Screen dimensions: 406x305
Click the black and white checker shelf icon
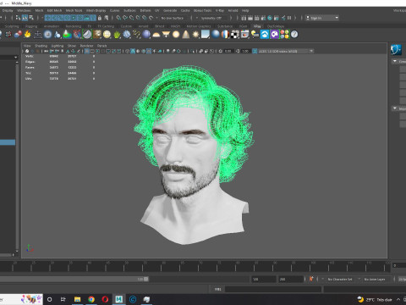click(235, 35)
